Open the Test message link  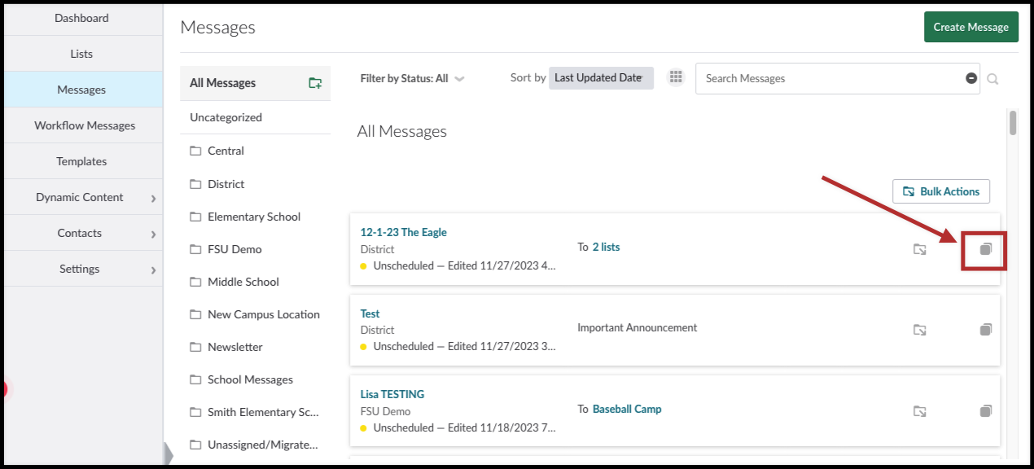pyautogui.click(x=370, y=313)
